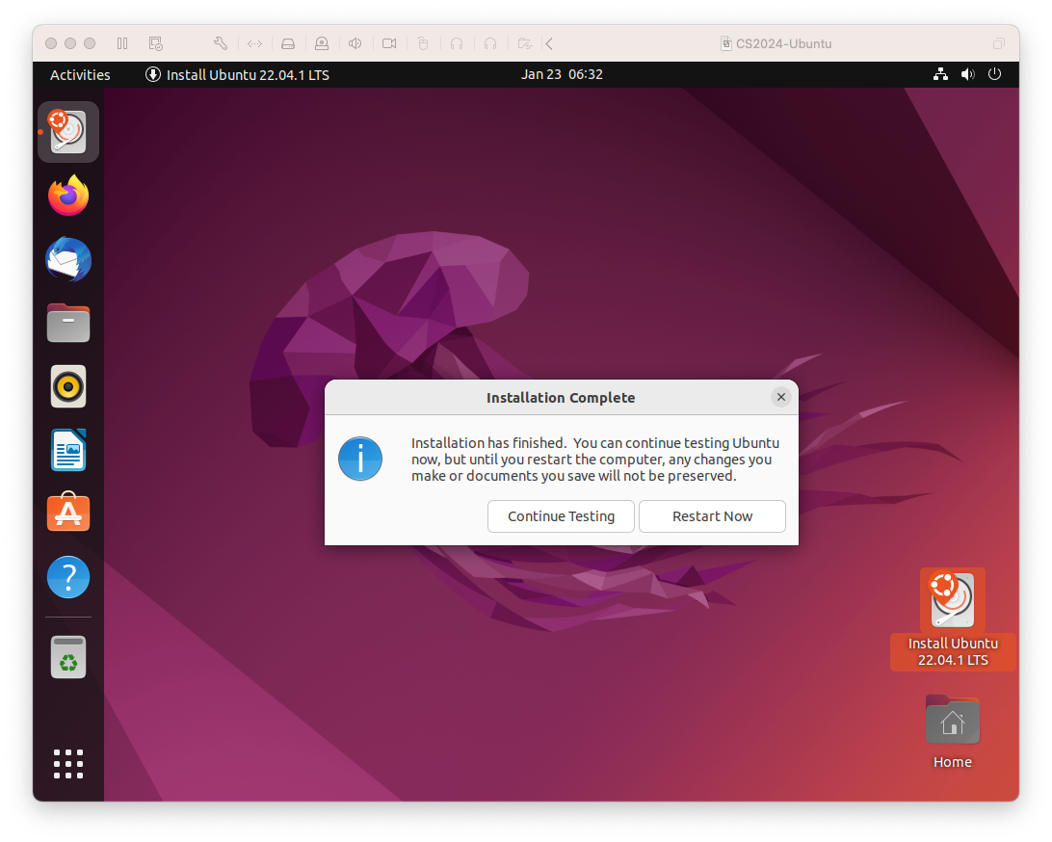Open Ubuntu Software store
Viewport: 1052px width, 842px height.
[67, 513]
